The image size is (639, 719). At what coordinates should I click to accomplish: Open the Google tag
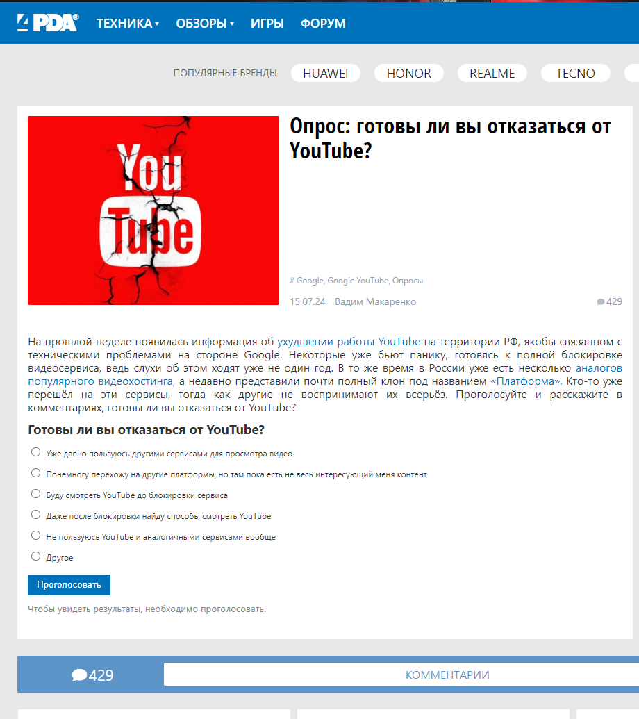coord(309,281)
